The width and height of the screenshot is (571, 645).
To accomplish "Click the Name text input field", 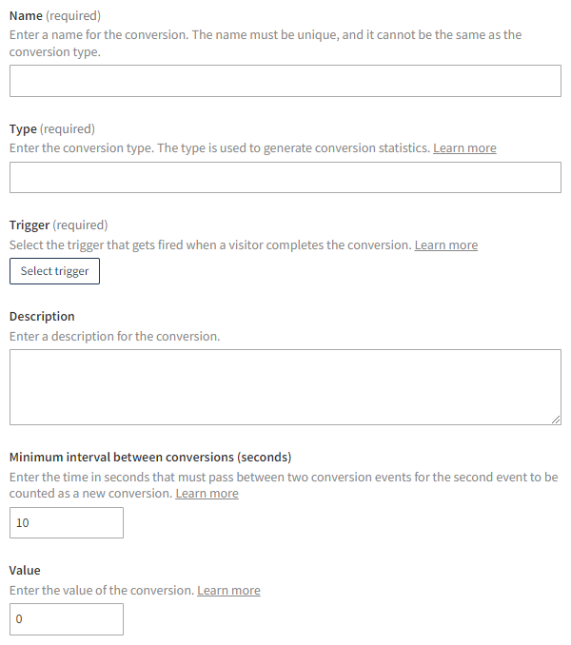I will [285, 81].
